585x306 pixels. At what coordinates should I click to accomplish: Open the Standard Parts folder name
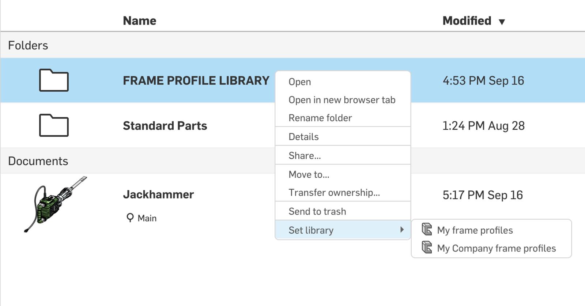pos(165,126)
